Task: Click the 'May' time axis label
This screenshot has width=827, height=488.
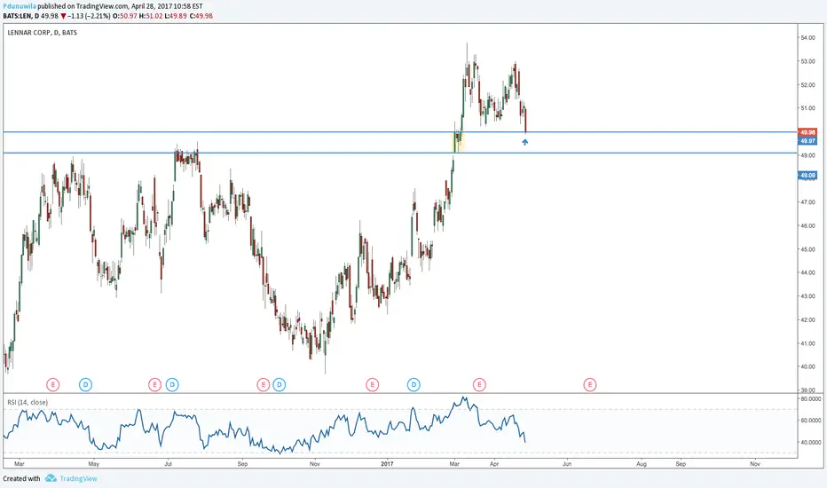Action: pyautogui.click(x=93, y=464)
